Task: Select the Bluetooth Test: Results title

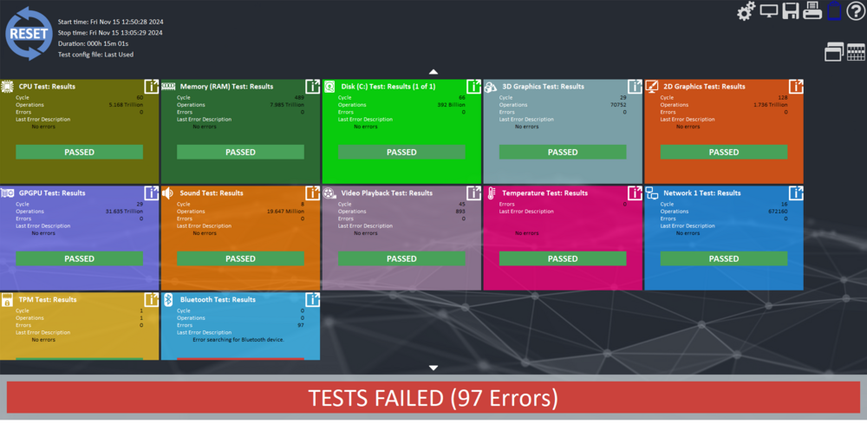Action: click(218, 300)
